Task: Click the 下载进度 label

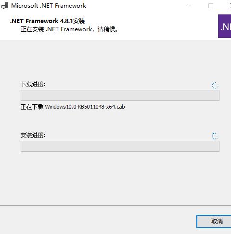Action: 33,84
